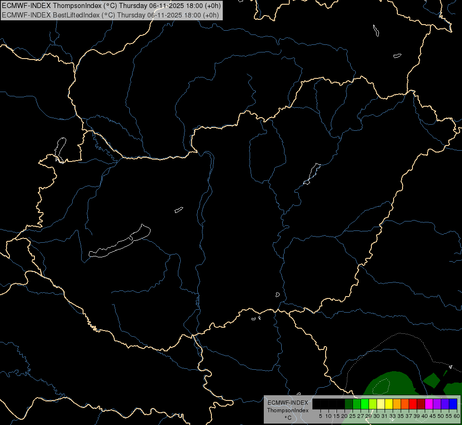Click the orange-red 35-37 legend swatch

pos(404,404)
